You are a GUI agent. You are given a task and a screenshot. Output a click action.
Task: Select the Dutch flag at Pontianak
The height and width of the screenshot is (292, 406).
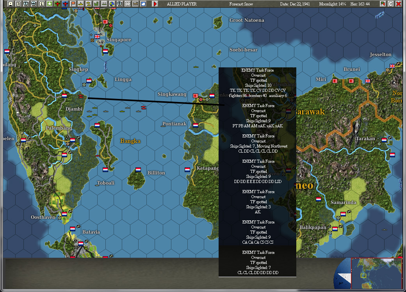point(196,125)
